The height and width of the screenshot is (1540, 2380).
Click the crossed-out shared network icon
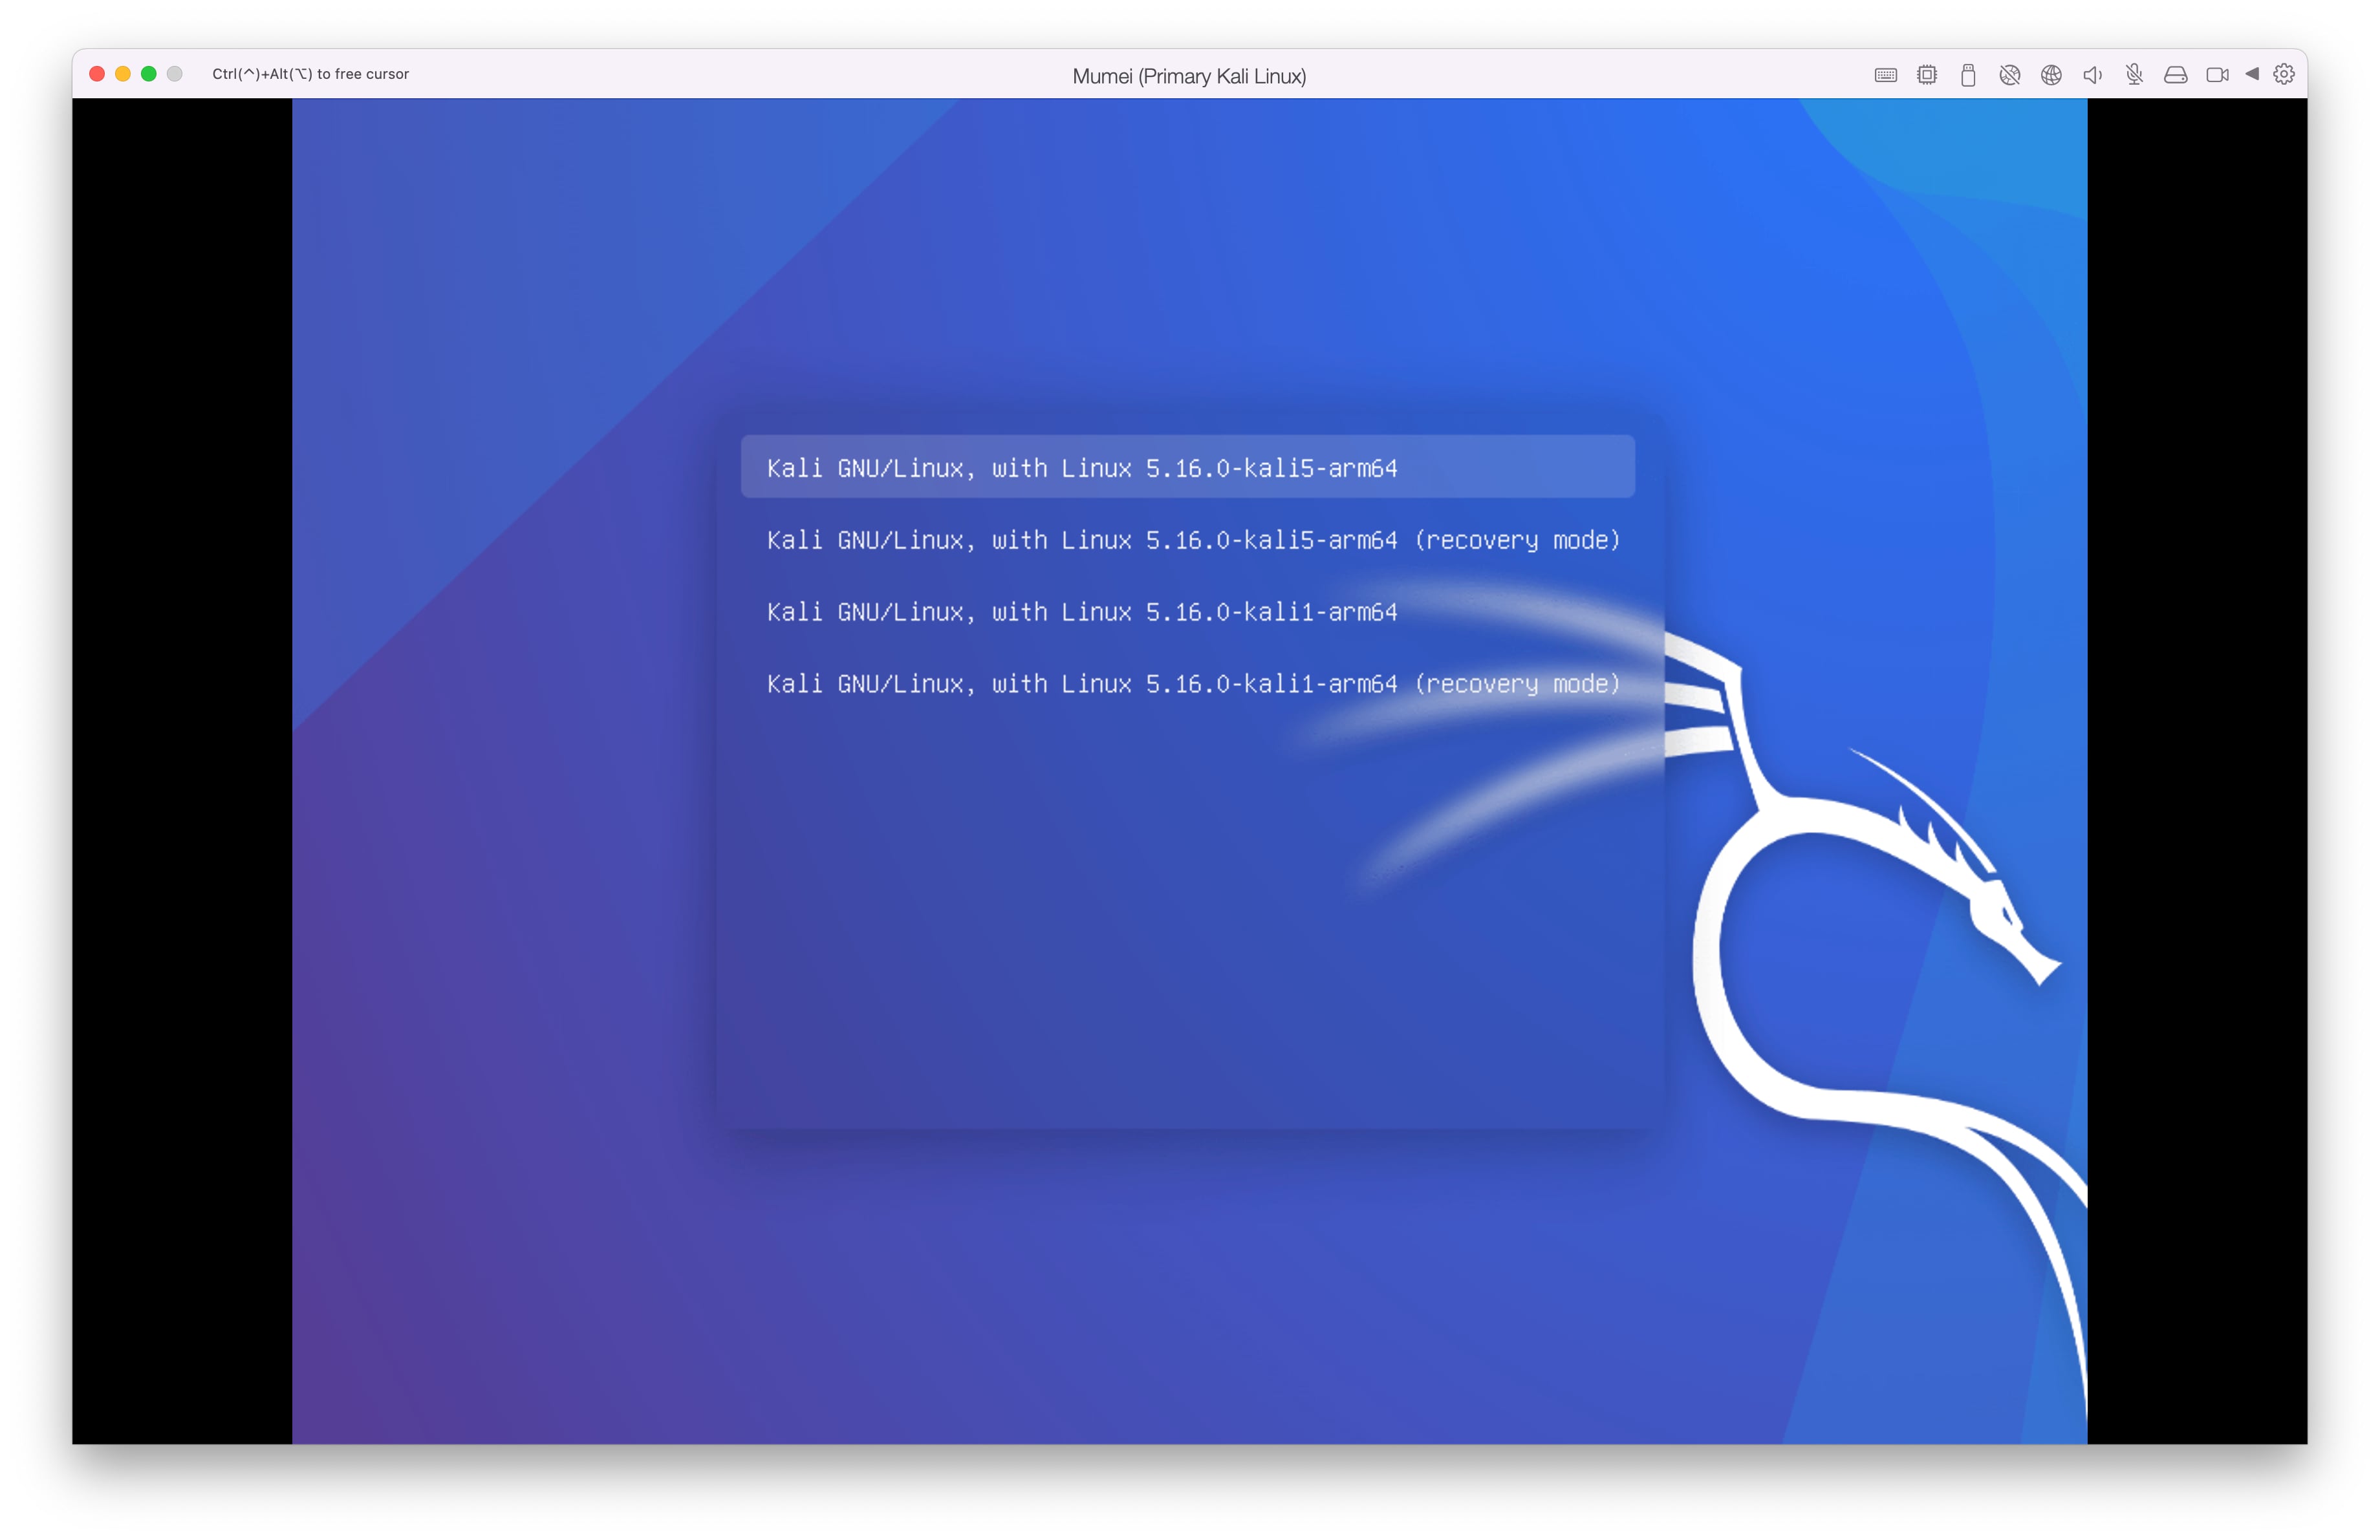click(2009, 75)
